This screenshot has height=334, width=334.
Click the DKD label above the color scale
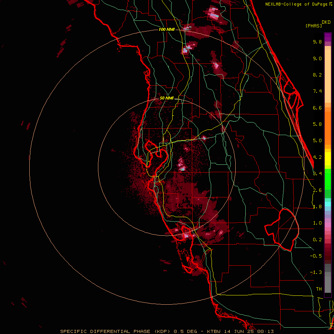[x=326, y=22]
